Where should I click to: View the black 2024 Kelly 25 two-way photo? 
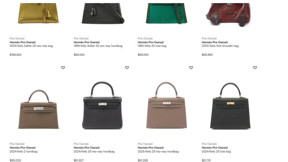pos(102,105)
